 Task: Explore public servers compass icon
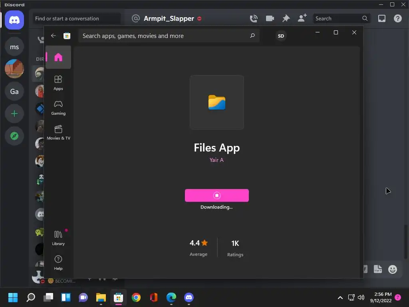coord(14,136)
